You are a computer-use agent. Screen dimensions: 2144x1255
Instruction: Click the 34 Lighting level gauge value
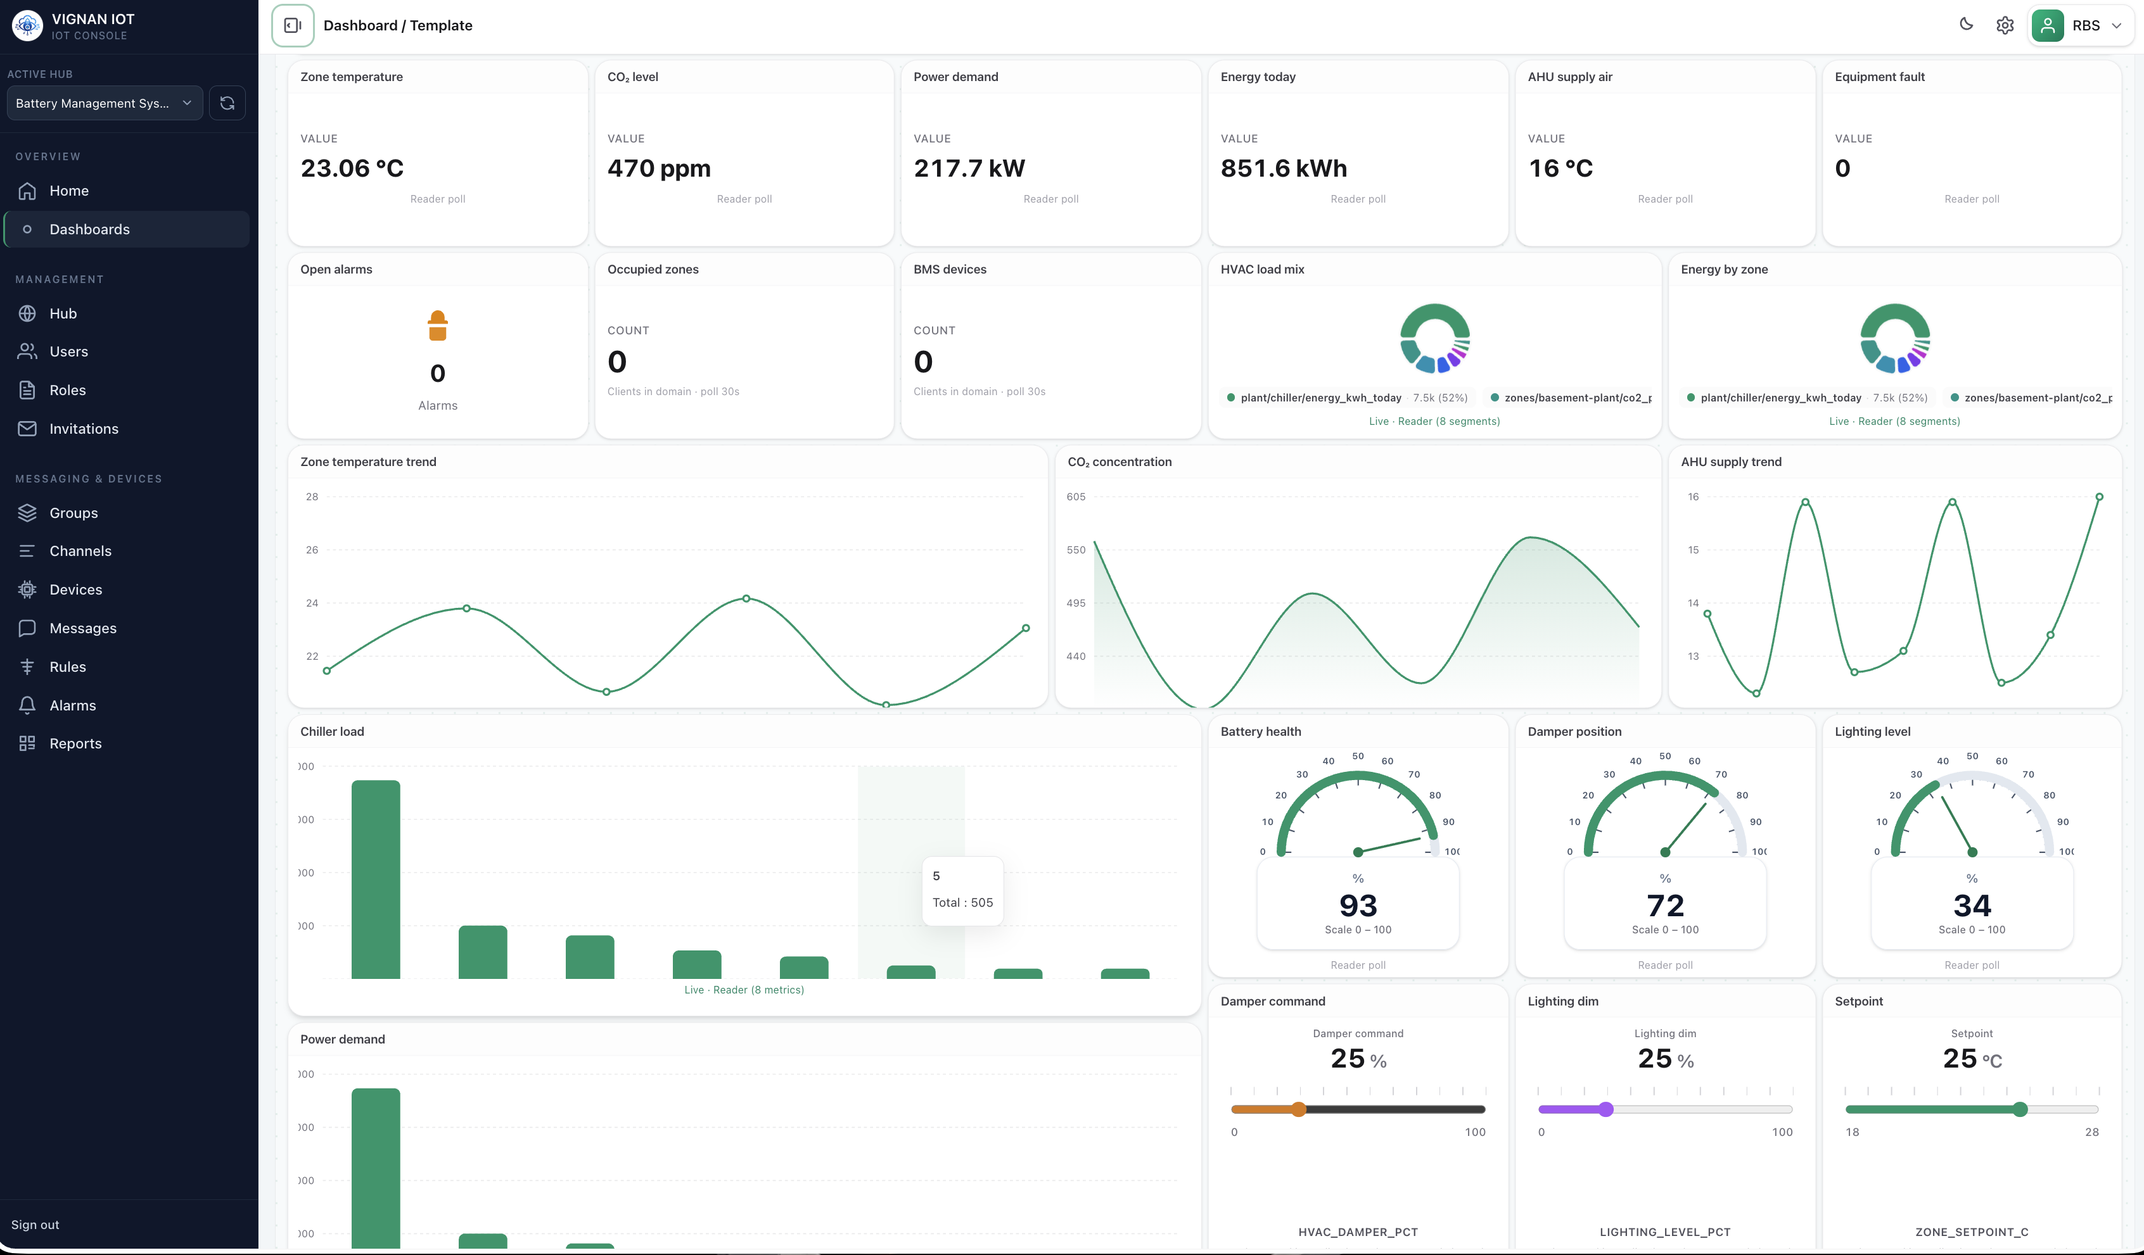[1971, 905]
